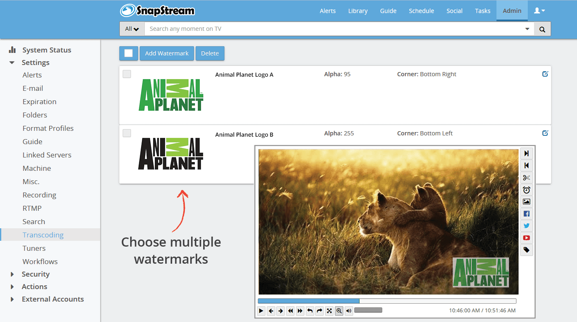Viewport: 577px width, 322px height.
Task: Expand the External Accounts section
Action: pos(12,299)
